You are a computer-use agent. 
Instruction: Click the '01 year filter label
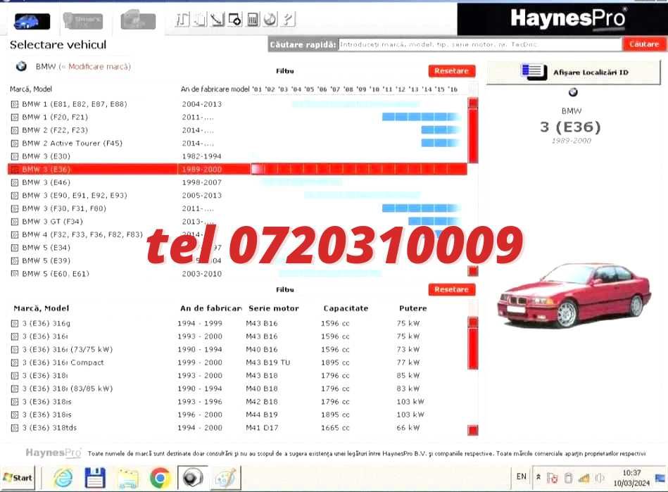[258, 89]
